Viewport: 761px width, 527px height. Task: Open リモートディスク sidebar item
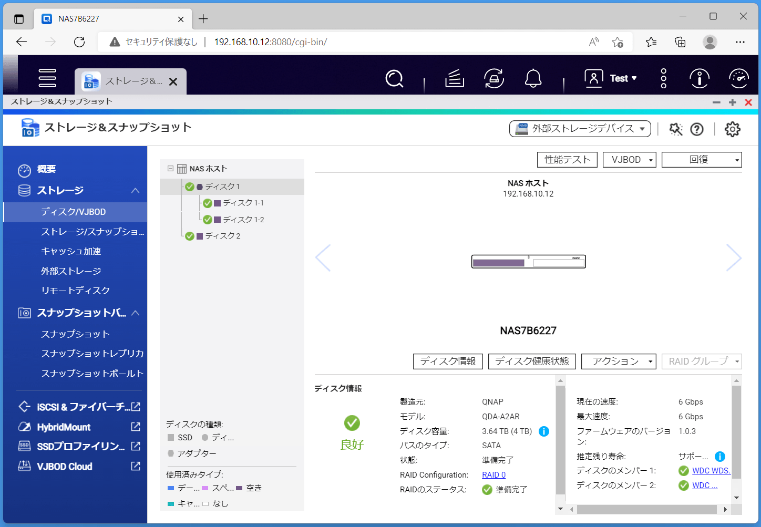tap(75, 291)
